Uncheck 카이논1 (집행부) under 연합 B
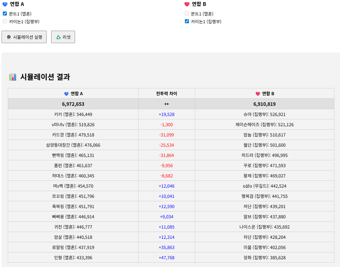 click(x=187, y=21)
